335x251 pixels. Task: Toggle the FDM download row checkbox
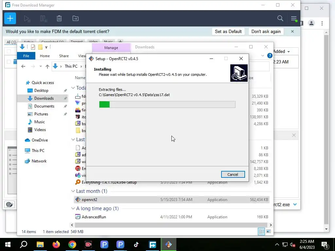pos(9,62)
